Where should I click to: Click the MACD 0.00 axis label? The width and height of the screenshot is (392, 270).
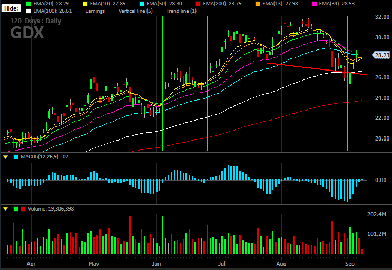point(381,181)
